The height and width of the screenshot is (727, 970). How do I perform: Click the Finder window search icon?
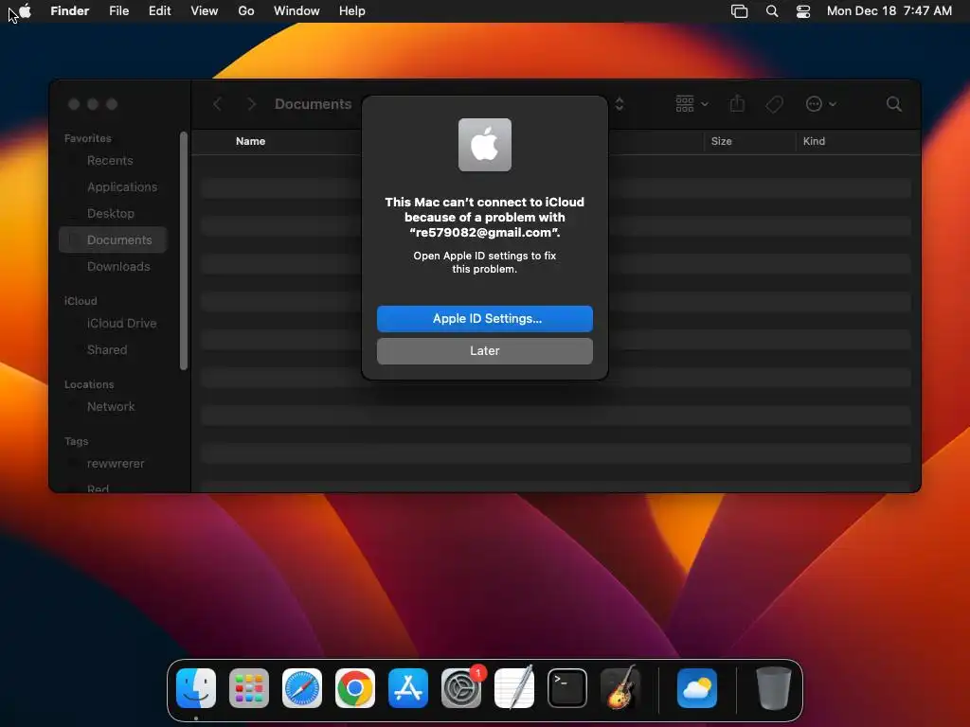893,104
